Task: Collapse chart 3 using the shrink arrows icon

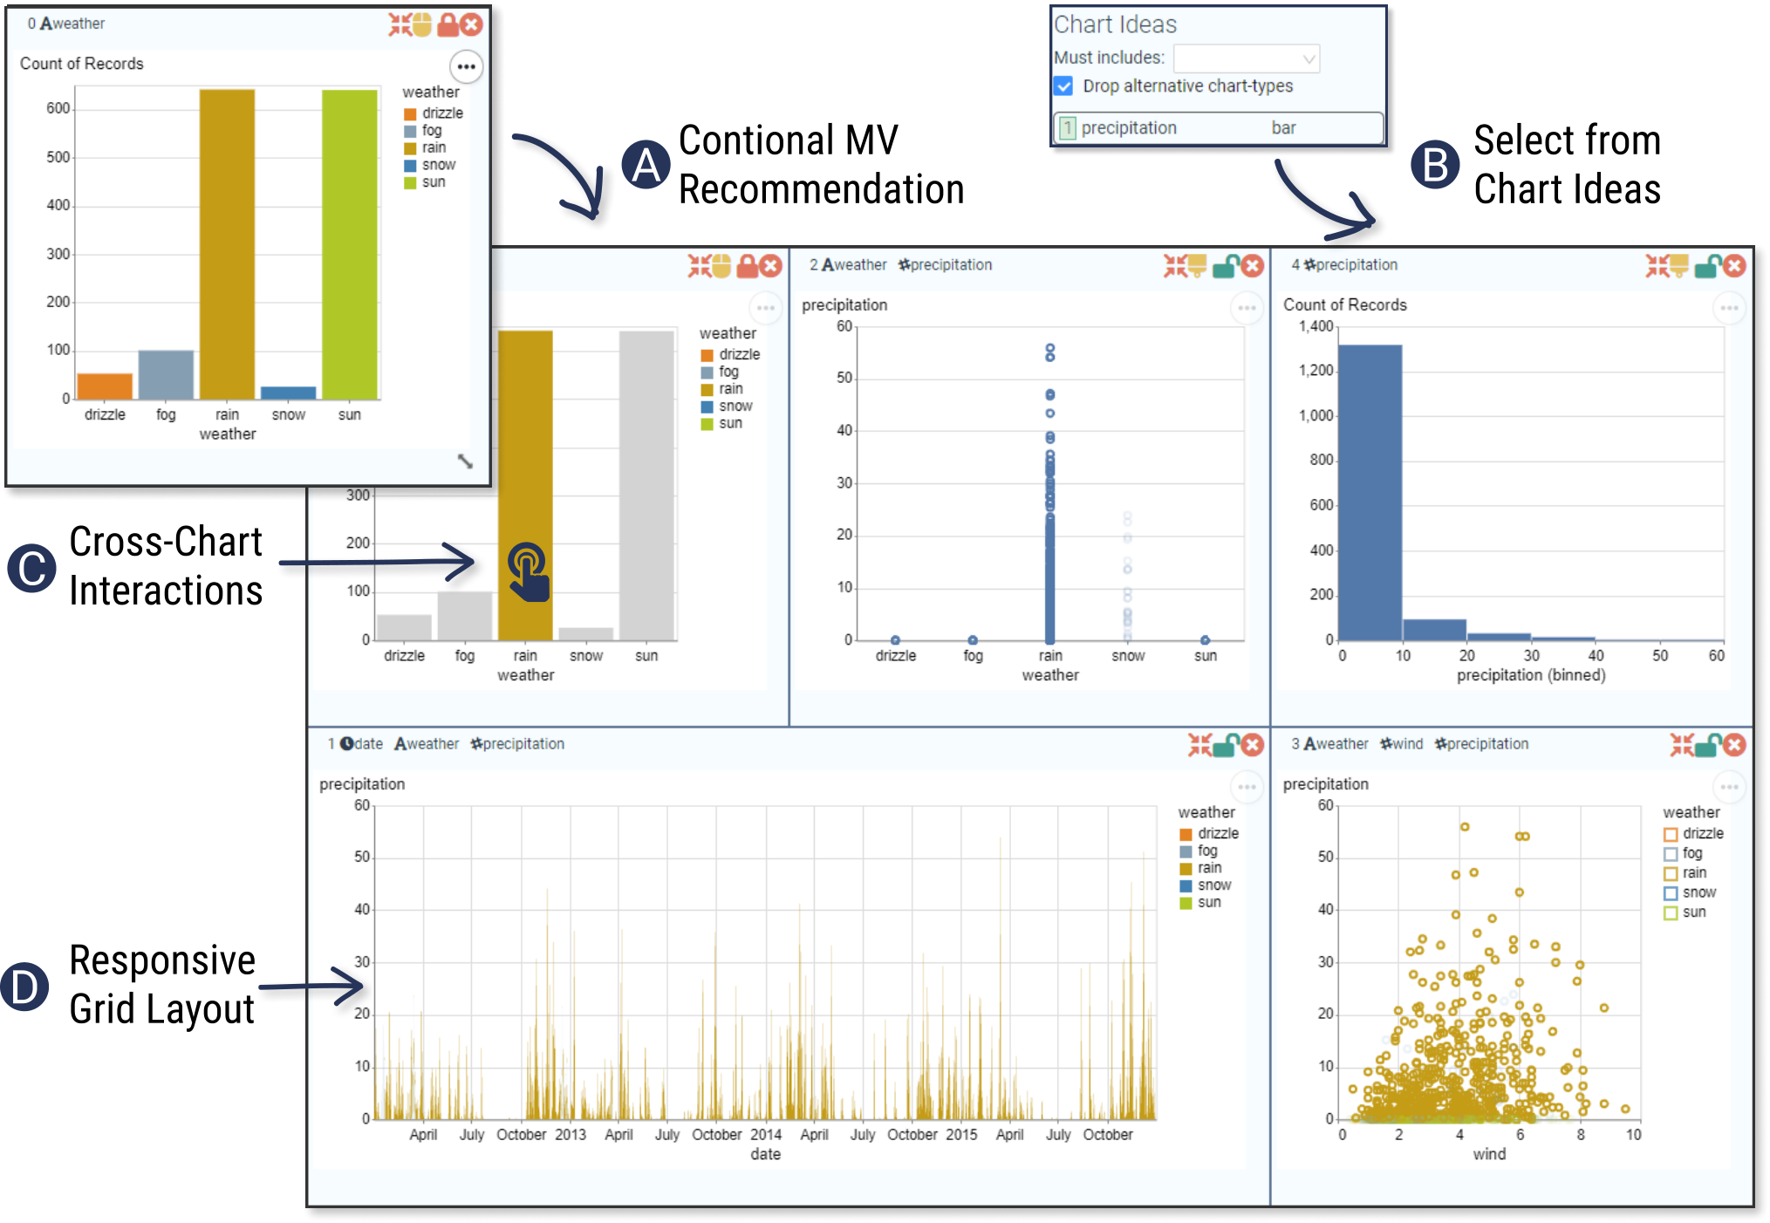Action: [x=1681, y=745]
